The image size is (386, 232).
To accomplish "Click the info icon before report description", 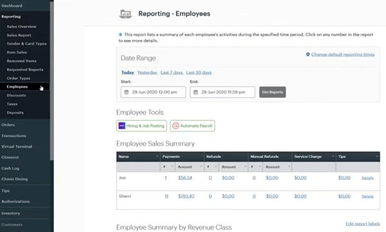I will pos(120,35).
